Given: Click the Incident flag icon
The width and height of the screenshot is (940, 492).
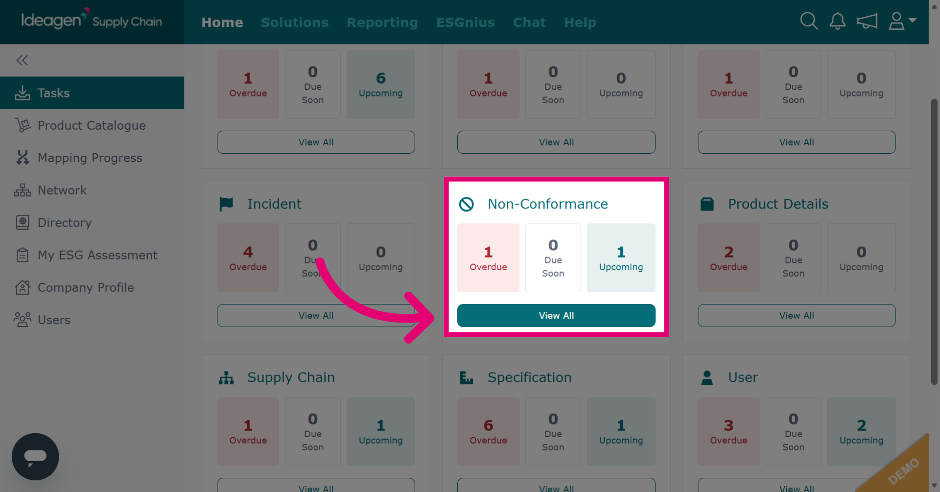Looking at the screenshot, I should (x=226, y=204).
